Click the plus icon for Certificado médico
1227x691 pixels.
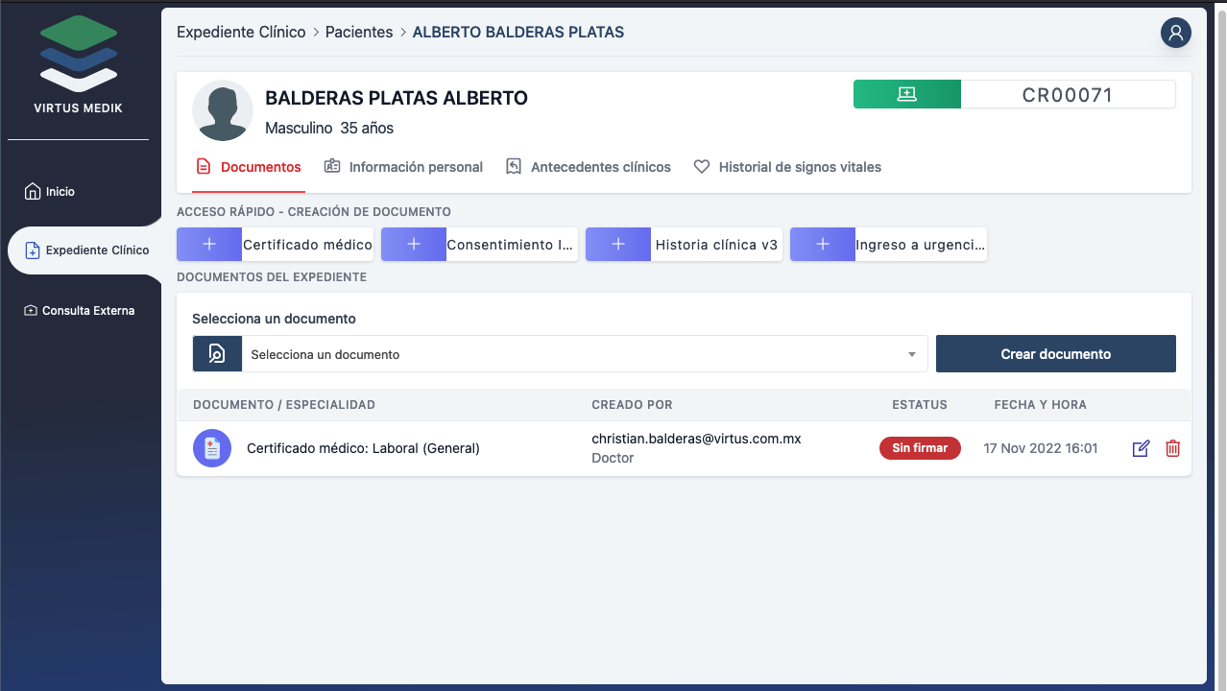[x=209, y=245]
